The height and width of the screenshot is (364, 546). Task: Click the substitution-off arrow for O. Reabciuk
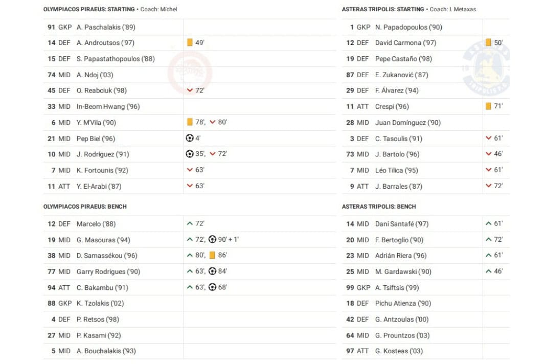[x=190, y=90]
